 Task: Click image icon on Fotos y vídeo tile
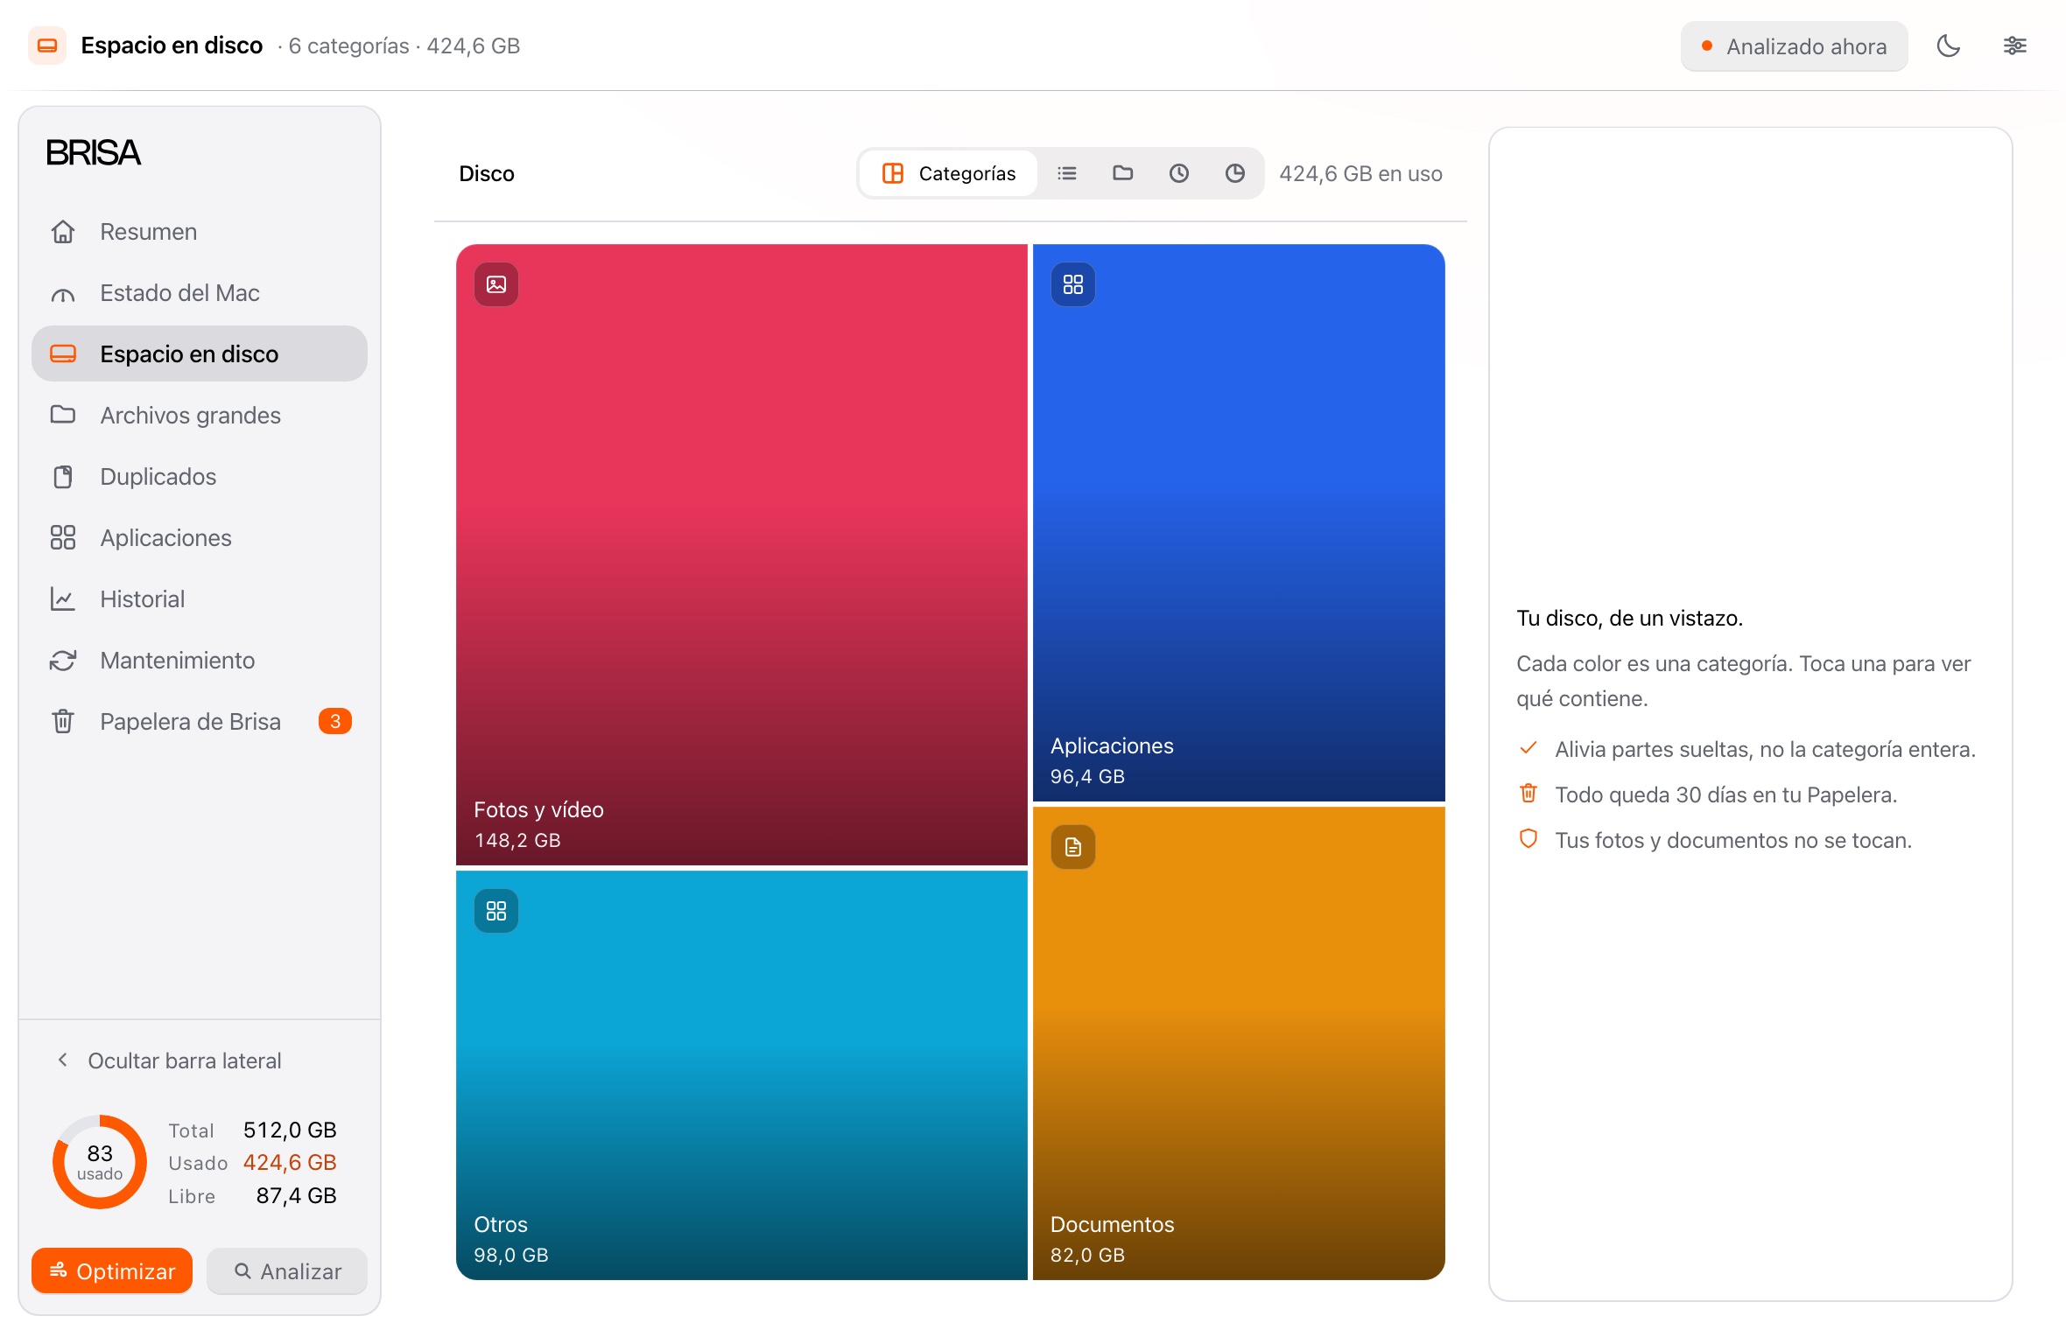click(x=496, y=284)
